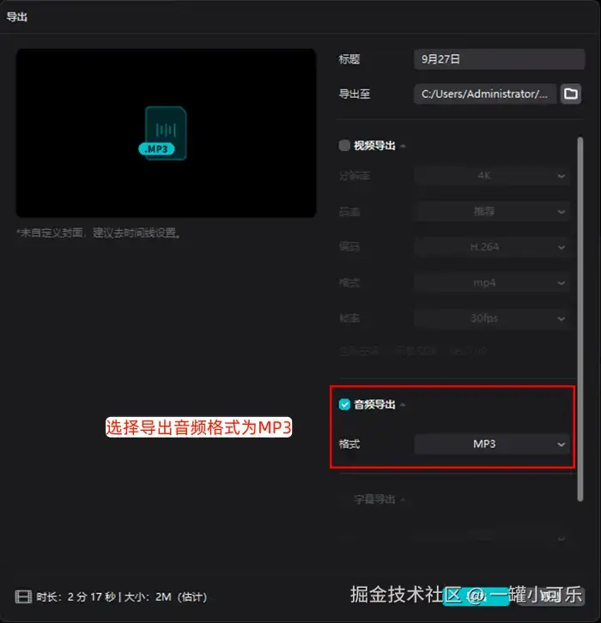Click the duration text 时长: 2 分 17 秒
601x623 pixels.
point(76,596)
